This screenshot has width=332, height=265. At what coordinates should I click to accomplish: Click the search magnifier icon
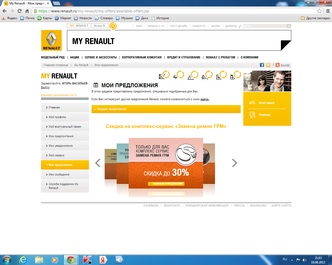[x=240, y=26]
